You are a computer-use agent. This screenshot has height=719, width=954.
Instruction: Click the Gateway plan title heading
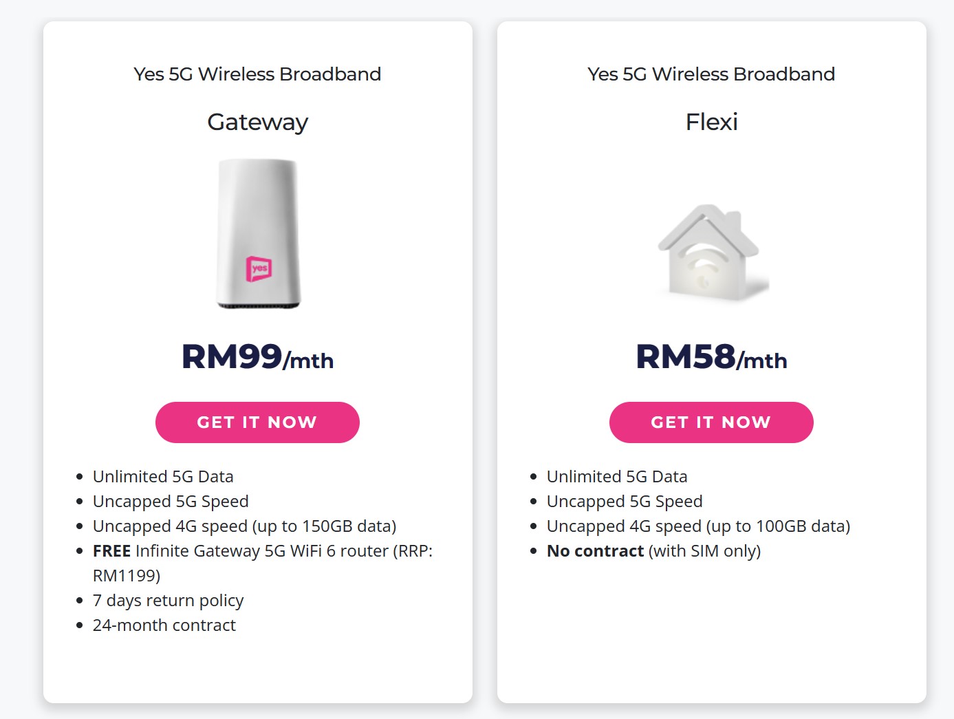(x=258, y=122)
